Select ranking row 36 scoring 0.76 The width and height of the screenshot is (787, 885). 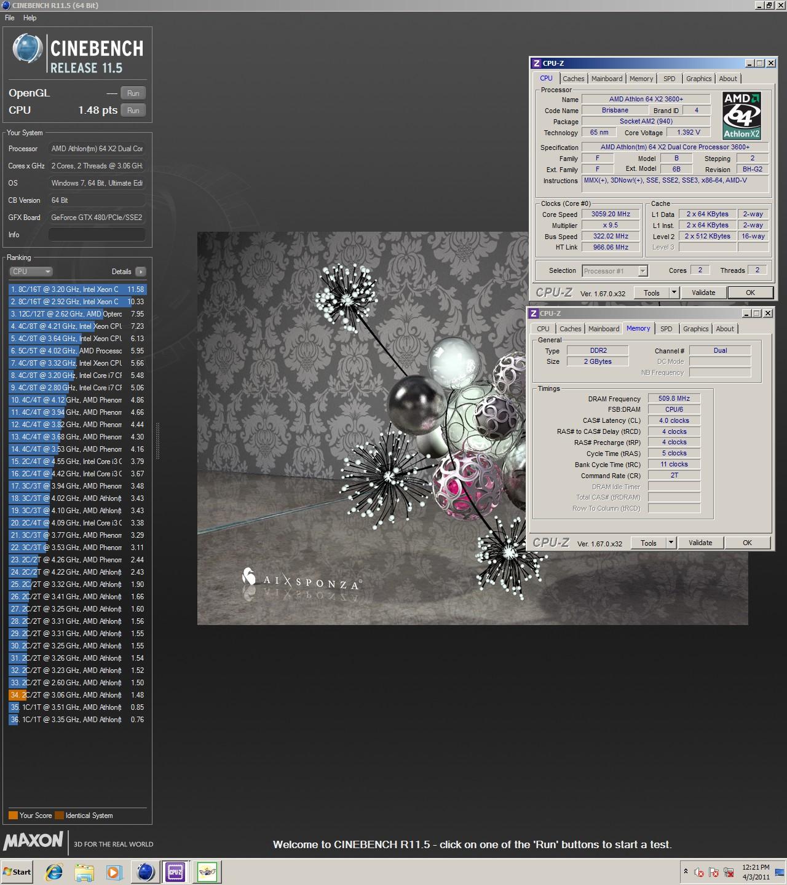click(x=77, y=720)
